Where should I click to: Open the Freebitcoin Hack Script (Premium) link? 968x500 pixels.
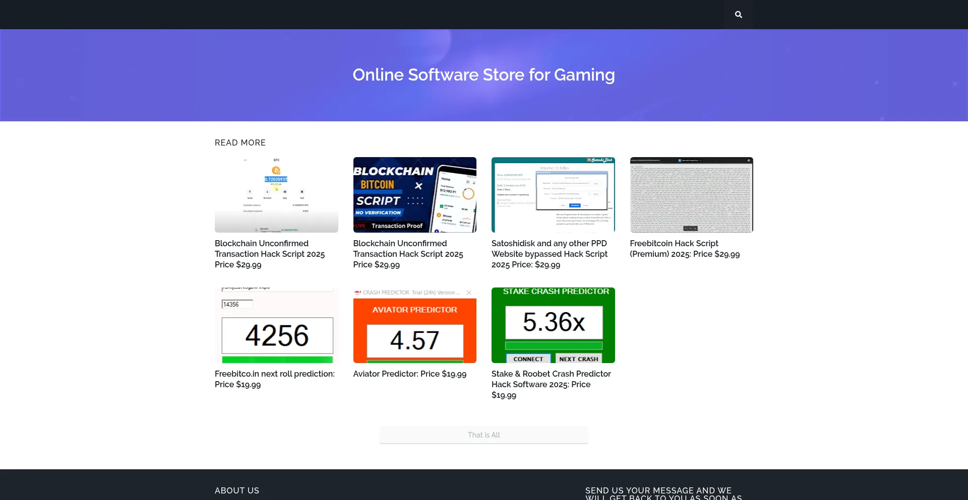(684, 249)
